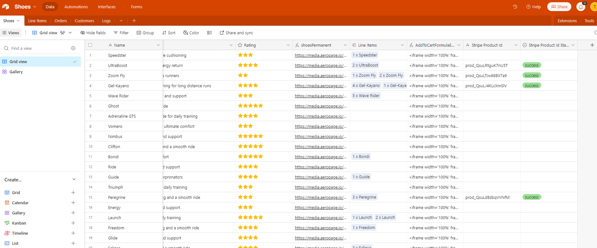Click the Airtable base logo icon

pyautogui.click(x=6, y=7)
